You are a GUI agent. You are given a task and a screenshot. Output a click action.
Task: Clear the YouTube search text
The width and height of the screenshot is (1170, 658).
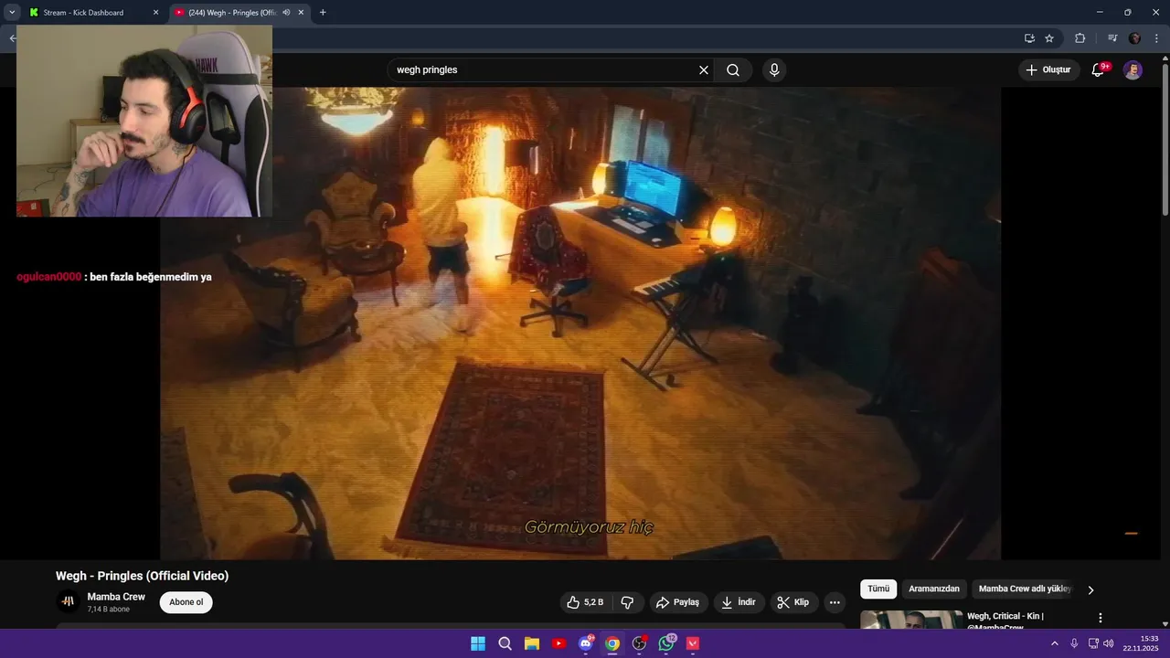coord(704,70)
